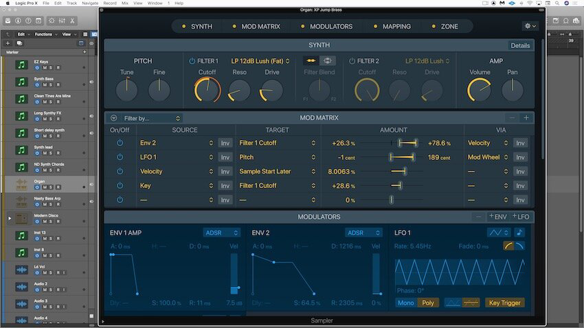Switch to the MAPPING tab
Viewport: 584px width, 328px height.
tap(392, 26)
